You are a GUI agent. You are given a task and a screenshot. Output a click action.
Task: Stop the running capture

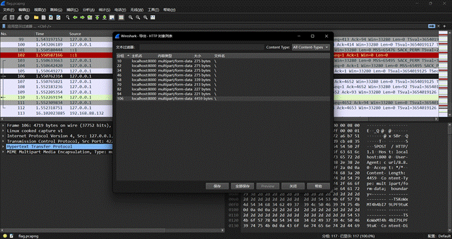(12, 18)
